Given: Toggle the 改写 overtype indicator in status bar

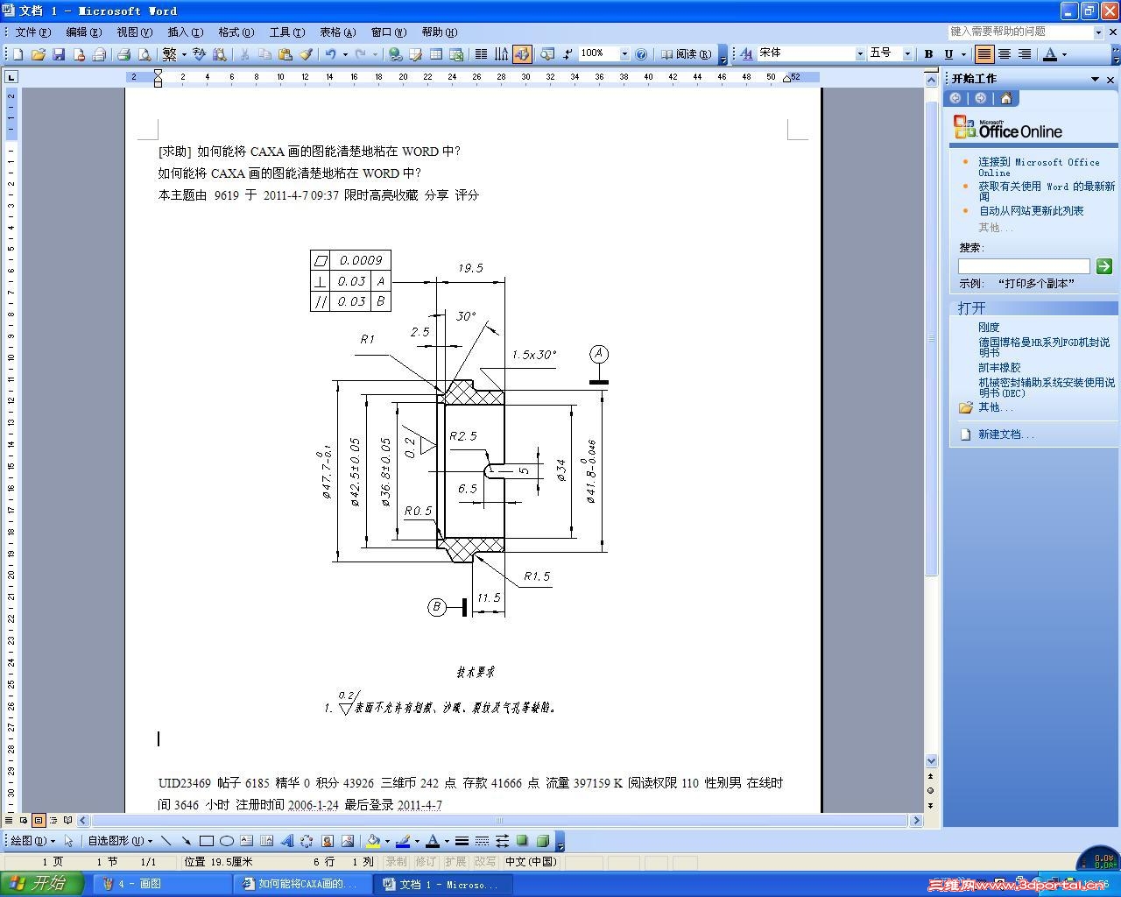Looking at the screenshot, I should tap(484, 862).
